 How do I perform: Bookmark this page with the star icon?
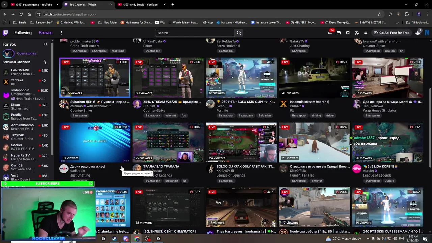click(379, 14)
